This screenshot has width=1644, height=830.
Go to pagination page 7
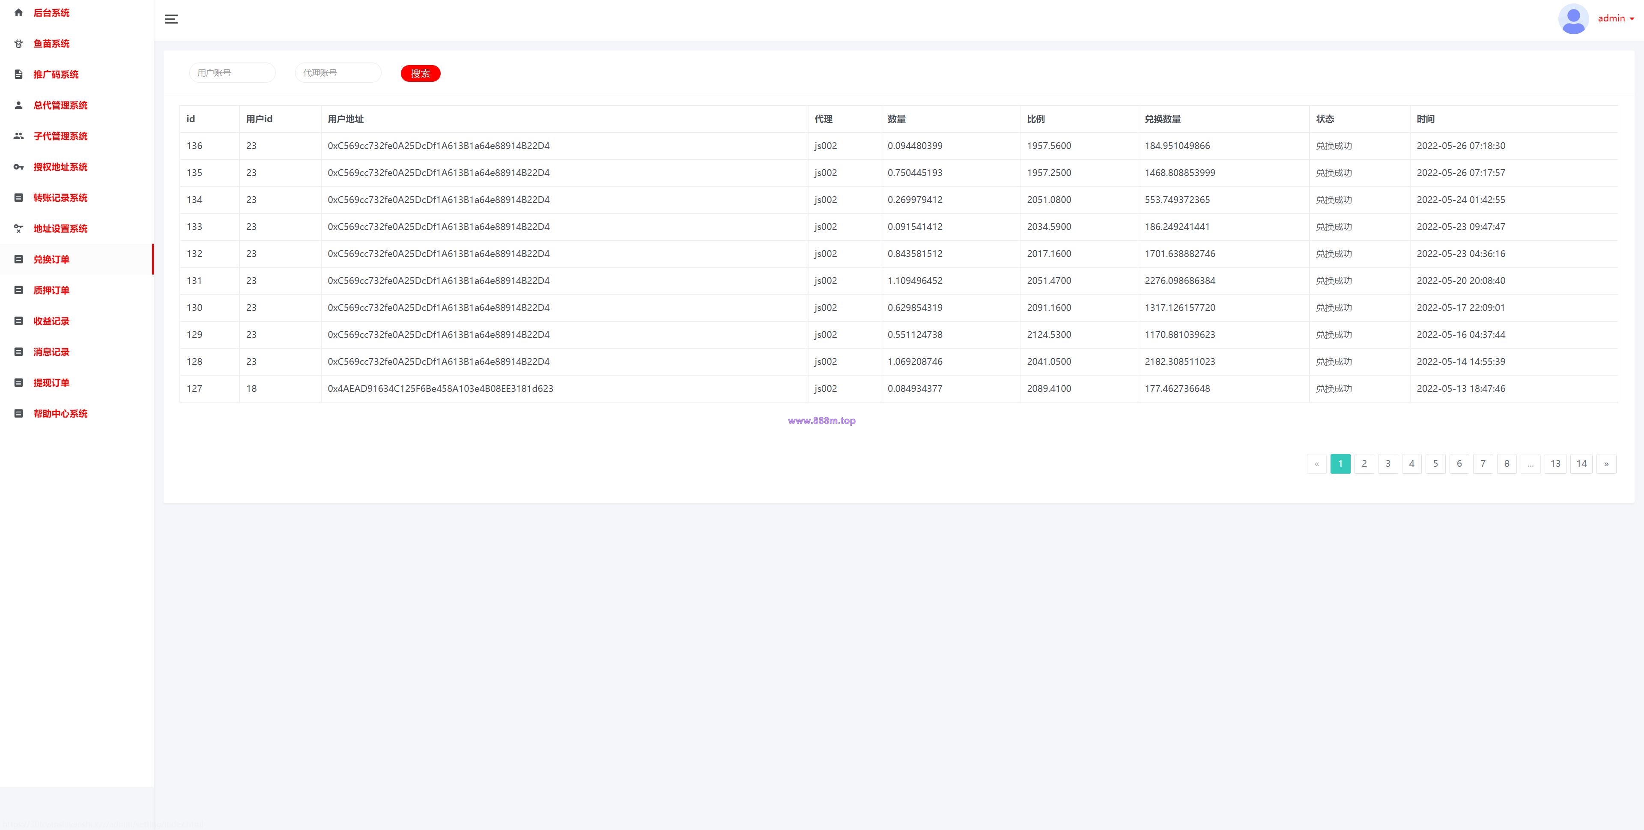[1483, 463]
